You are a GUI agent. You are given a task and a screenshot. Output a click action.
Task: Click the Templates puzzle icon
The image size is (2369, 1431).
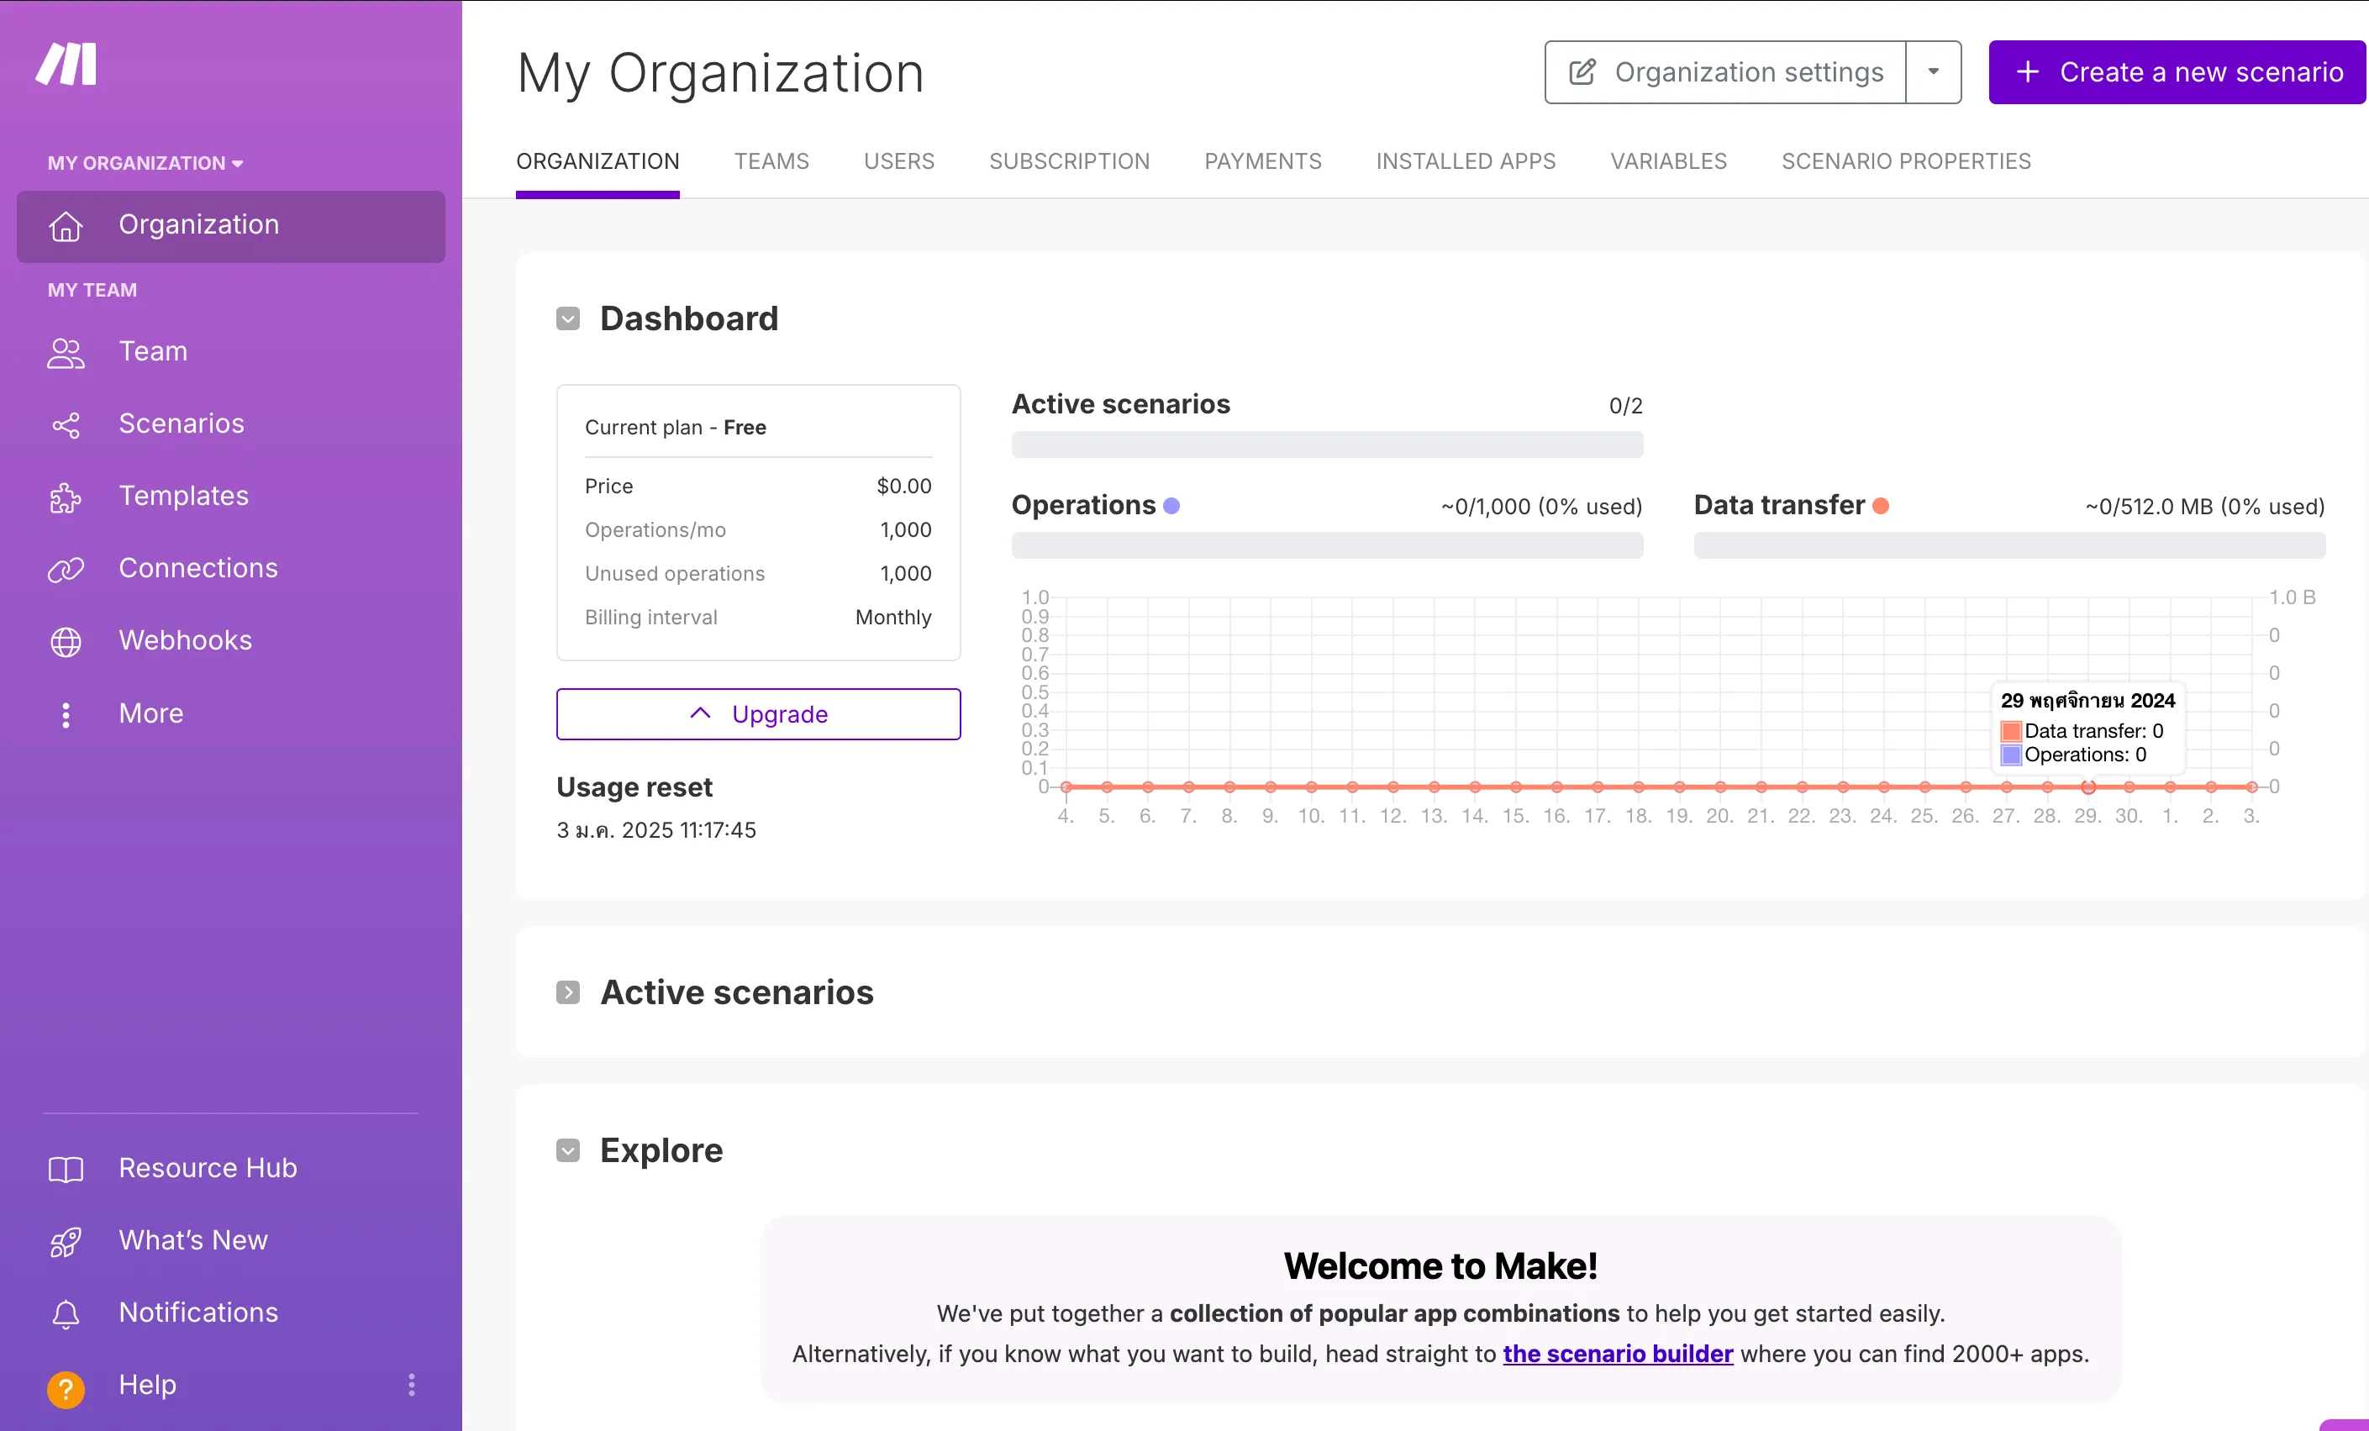click(66, 497)
